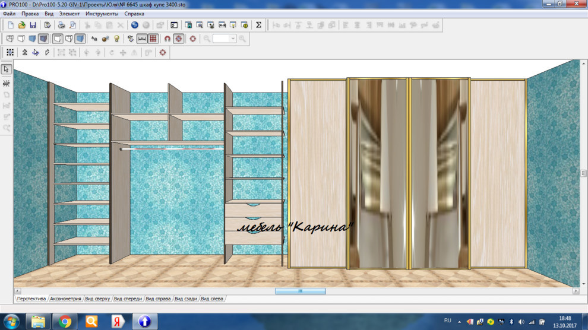The image size is (588, 330).
Task: Toggle the red grid display button
Action: coord(153,39)
